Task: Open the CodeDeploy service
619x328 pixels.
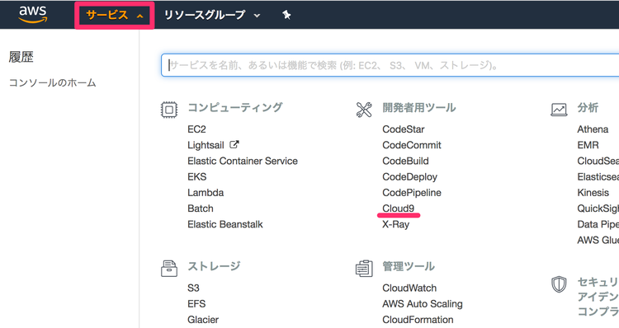Action: (x=409, y=177)
